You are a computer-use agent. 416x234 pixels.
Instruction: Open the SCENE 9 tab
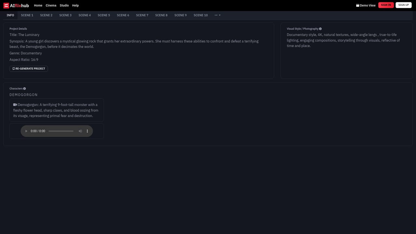click(x=180, y=15)
